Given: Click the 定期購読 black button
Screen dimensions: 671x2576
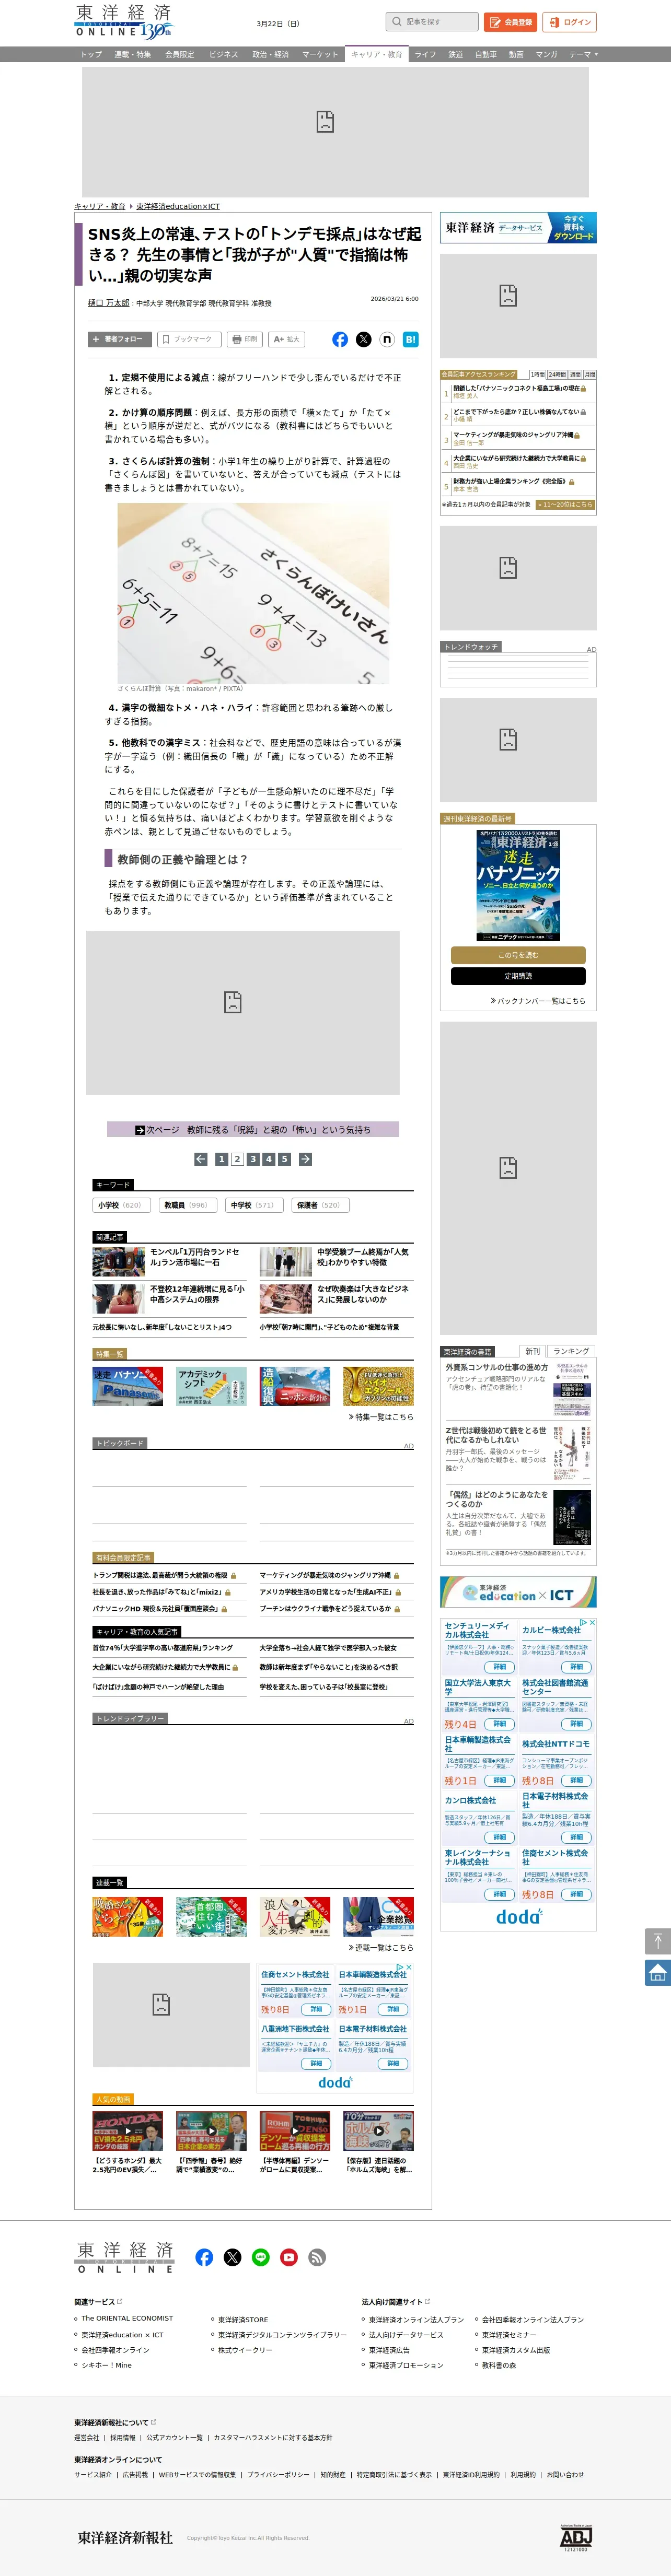Looking at the screenshot, I should point(518,976).
